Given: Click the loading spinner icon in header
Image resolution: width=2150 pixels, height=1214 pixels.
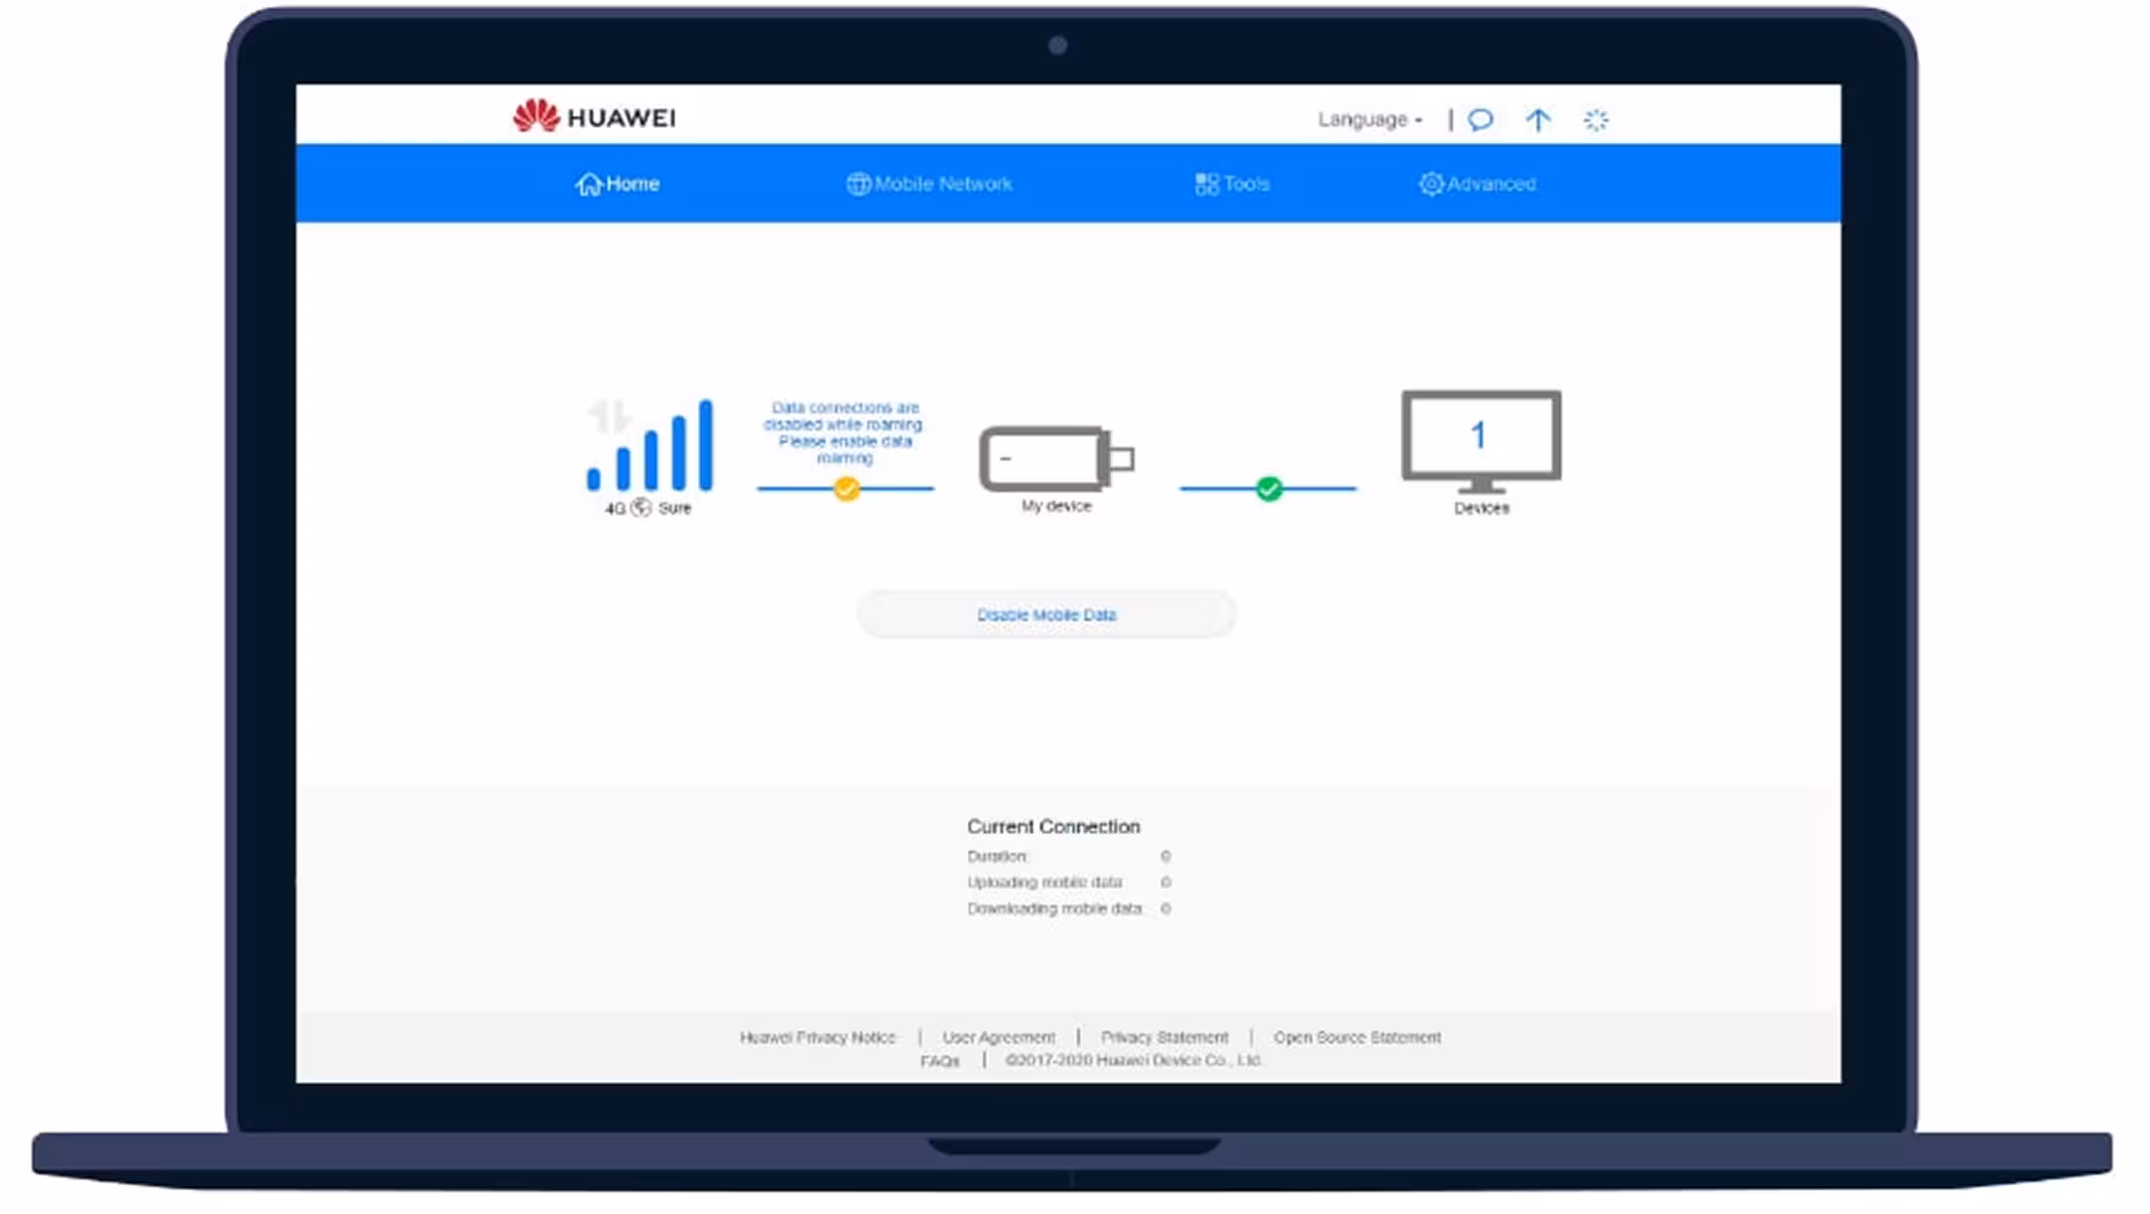Looking at the screenshot, I should [x=1596, y=120].
